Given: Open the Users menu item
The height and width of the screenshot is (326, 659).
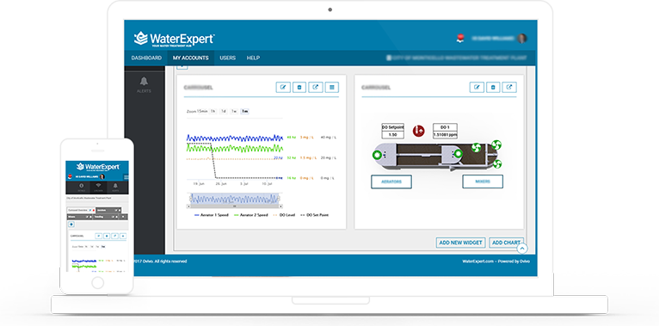Looking at the screenshot, I should tap(228, 58).
